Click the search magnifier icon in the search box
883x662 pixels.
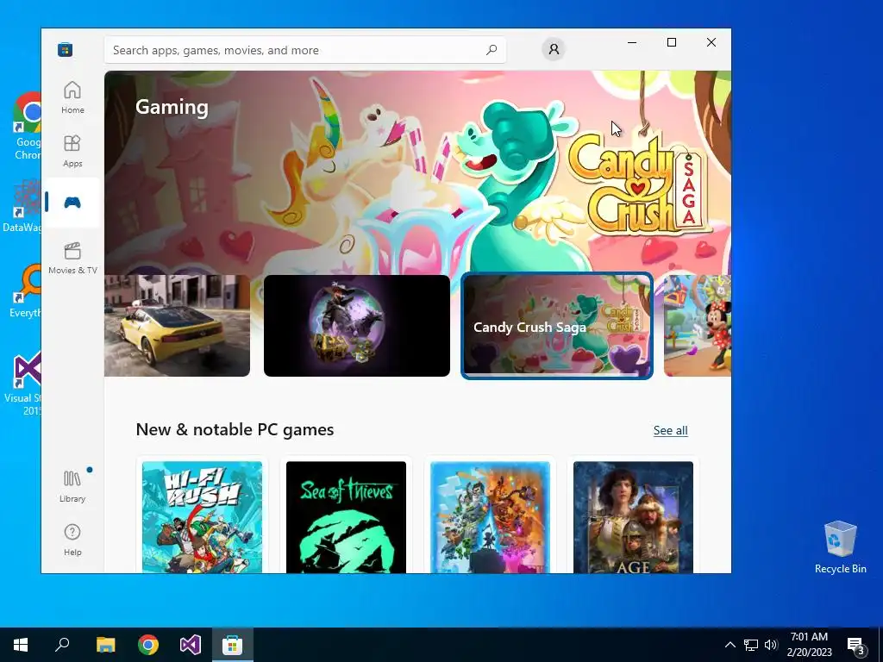tap(492, 49)
